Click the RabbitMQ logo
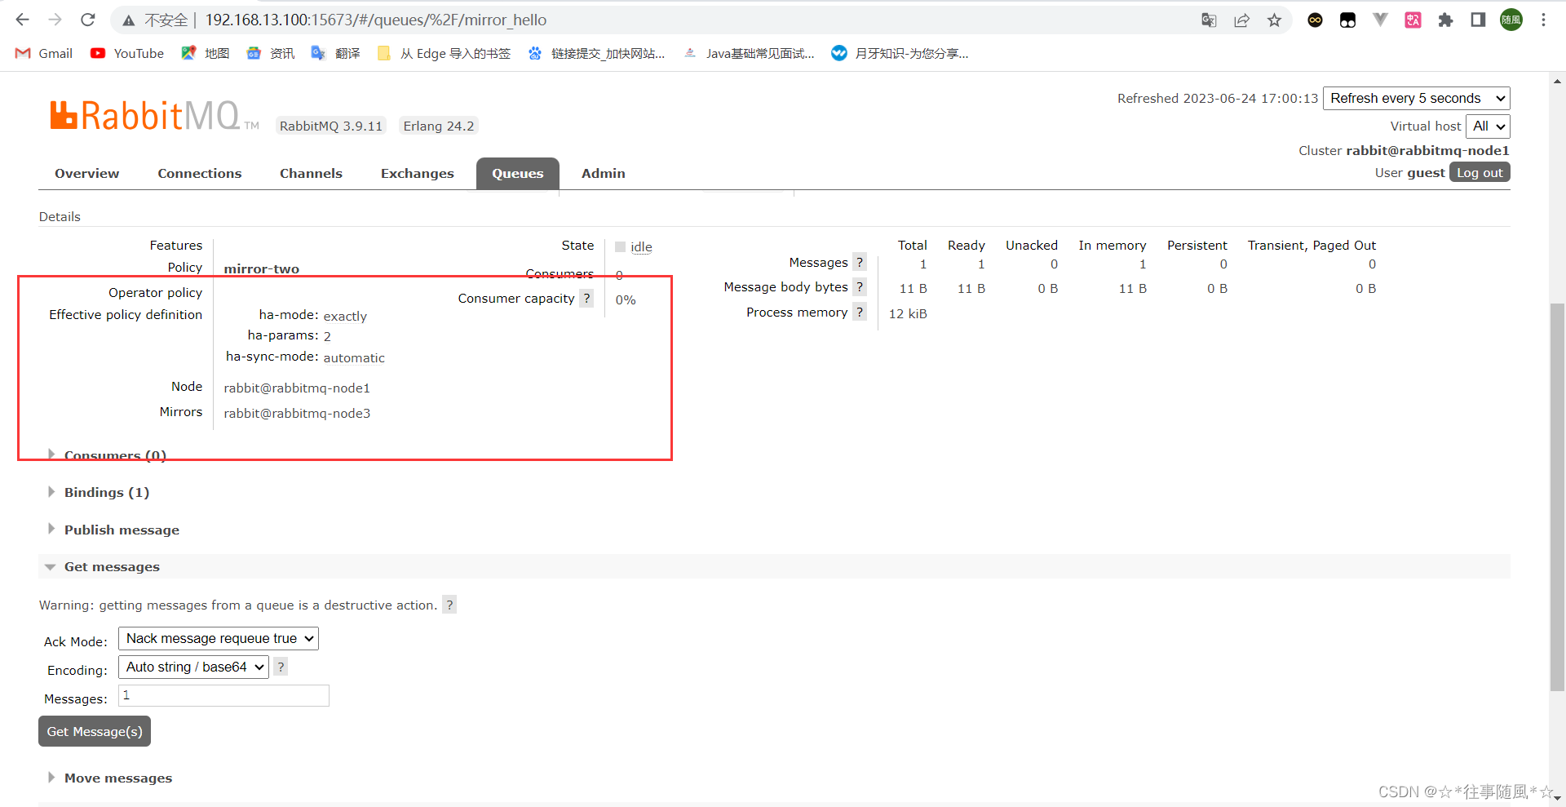 tap(154, 115)
